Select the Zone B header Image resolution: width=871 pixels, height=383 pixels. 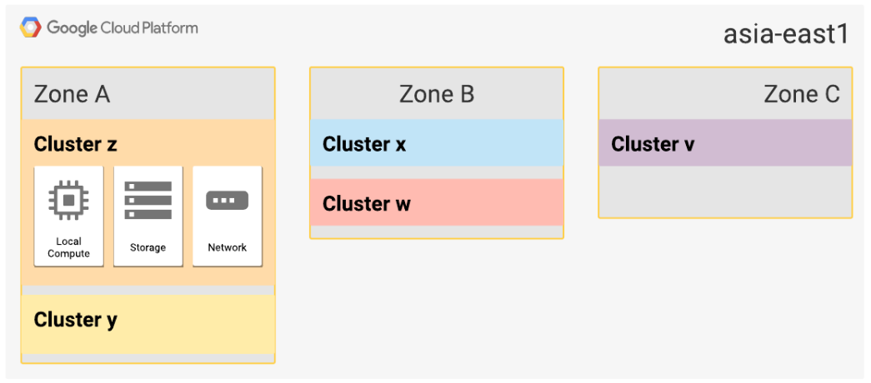(x=437, y=94)
